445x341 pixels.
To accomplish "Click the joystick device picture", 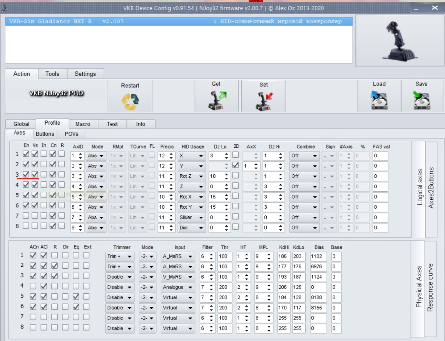I will pyautogui.click(x=400, y=41).
